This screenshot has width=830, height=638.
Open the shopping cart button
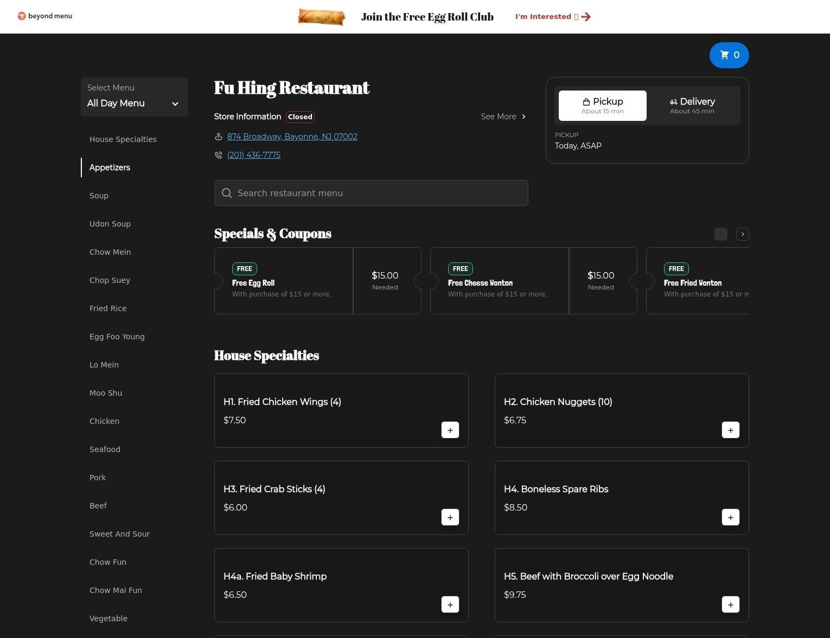(x=729, y=55)
